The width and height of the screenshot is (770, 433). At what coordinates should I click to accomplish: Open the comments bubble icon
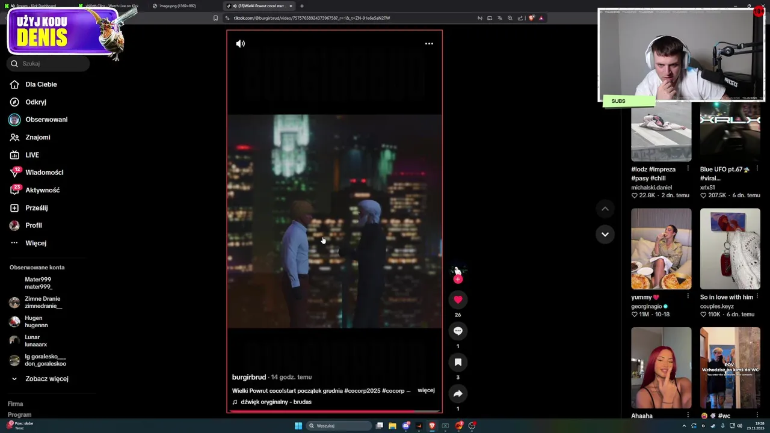458,331
